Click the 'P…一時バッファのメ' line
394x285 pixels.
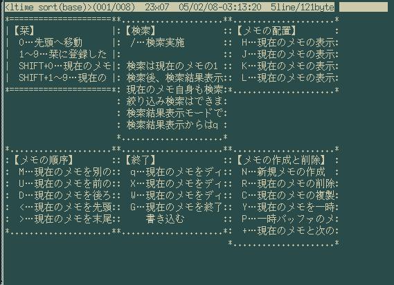coord(288,219)
